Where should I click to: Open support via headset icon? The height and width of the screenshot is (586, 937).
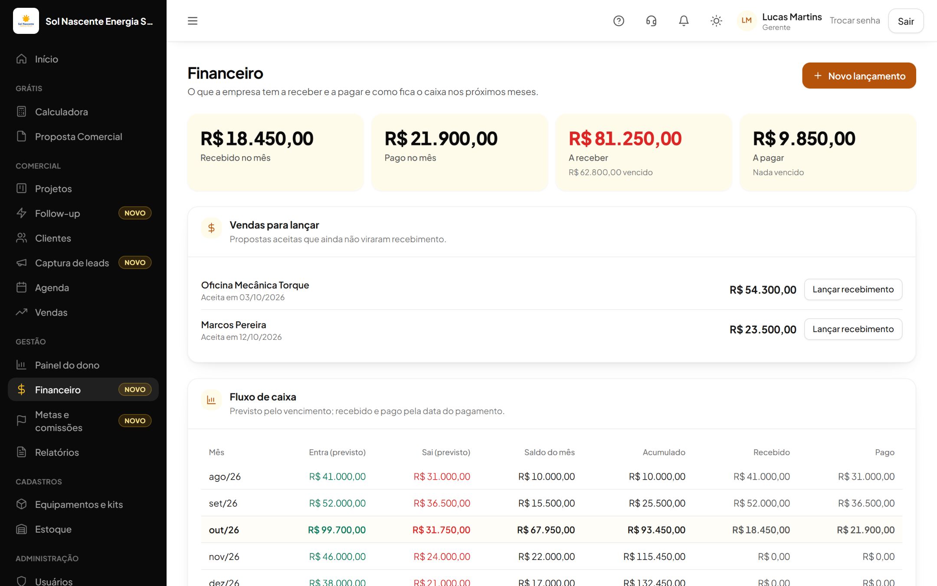tap(651, 21)
